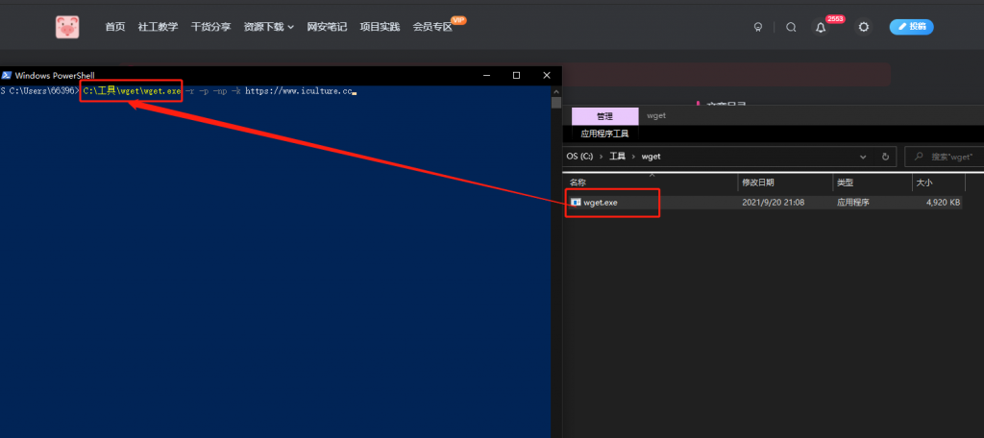Click the 2021/9/20 21:08 date cell
Screen dimensions: 984x438
click(x=774, y=202)
